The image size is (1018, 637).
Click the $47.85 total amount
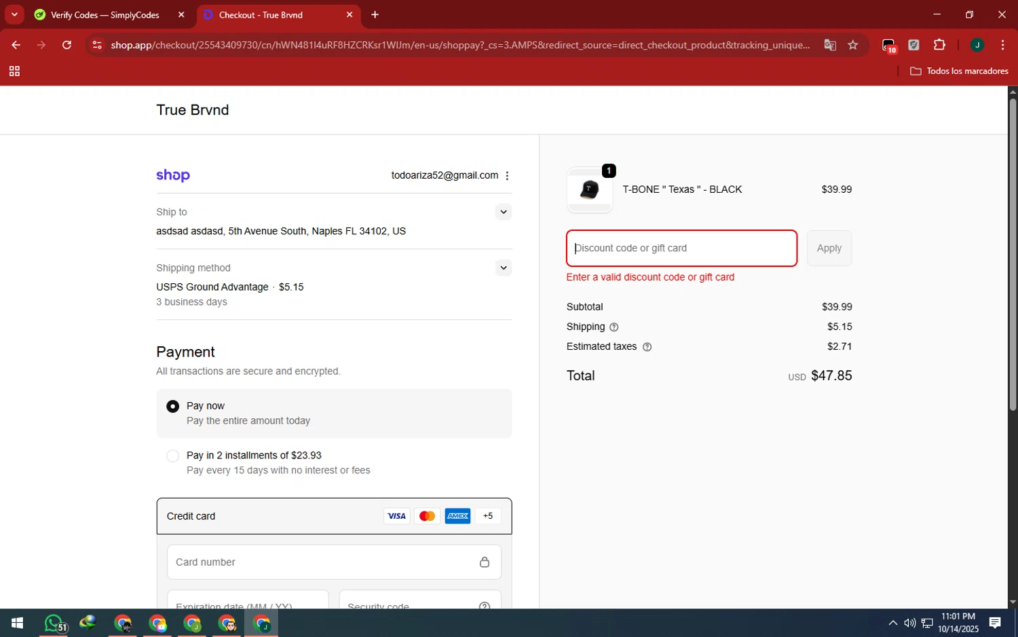point(831,376)
